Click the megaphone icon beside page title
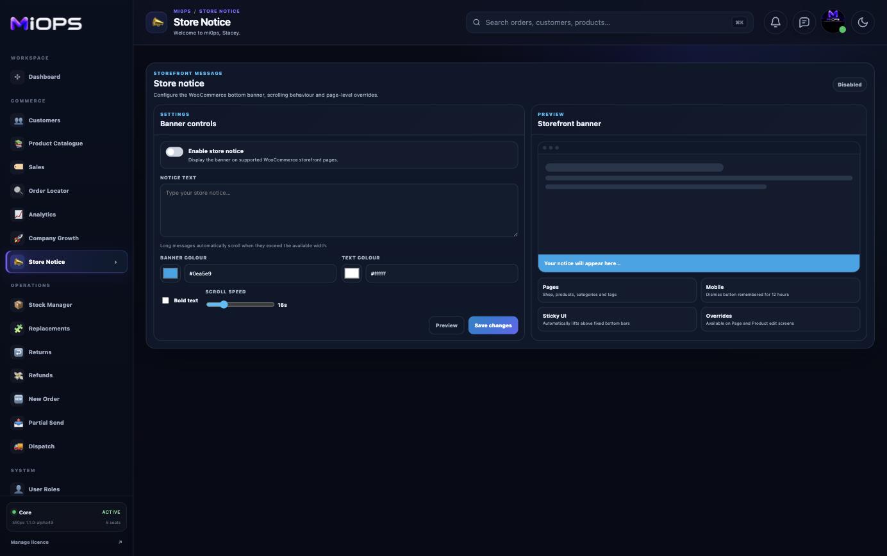This screenshot has height=556, width=887. click(156, 22)
